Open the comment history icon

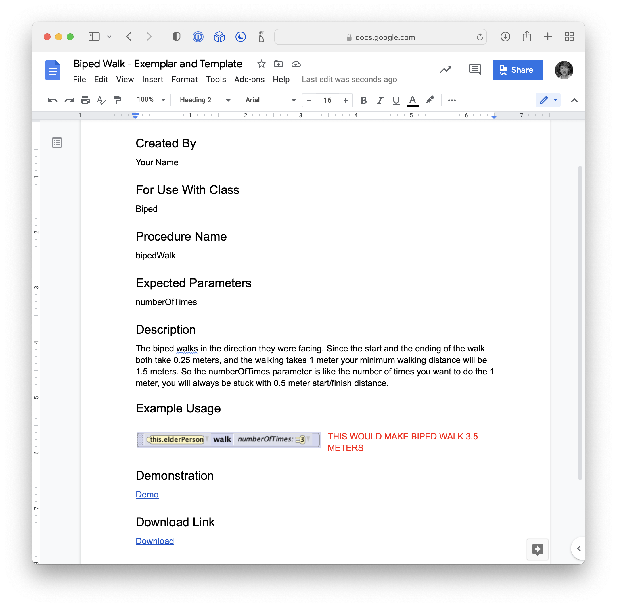point(475,70)
